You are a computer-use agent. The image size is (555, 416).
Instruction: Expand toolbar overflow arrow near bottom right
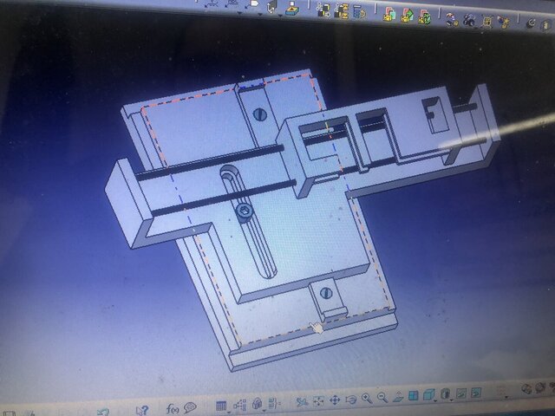[x=506, y=397]
